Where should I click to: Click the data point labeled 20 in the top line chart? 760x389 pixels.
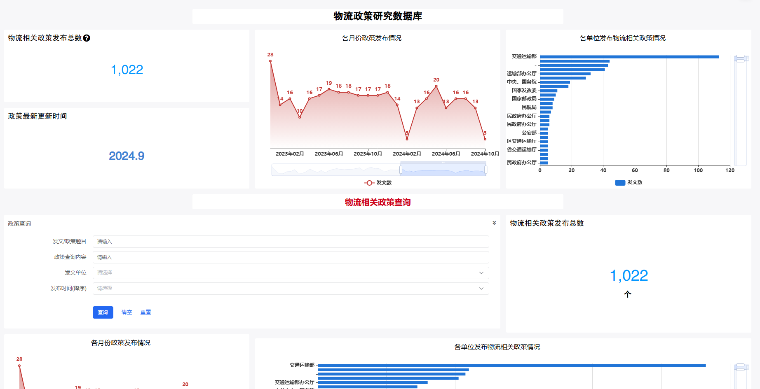tap(436, 86)
